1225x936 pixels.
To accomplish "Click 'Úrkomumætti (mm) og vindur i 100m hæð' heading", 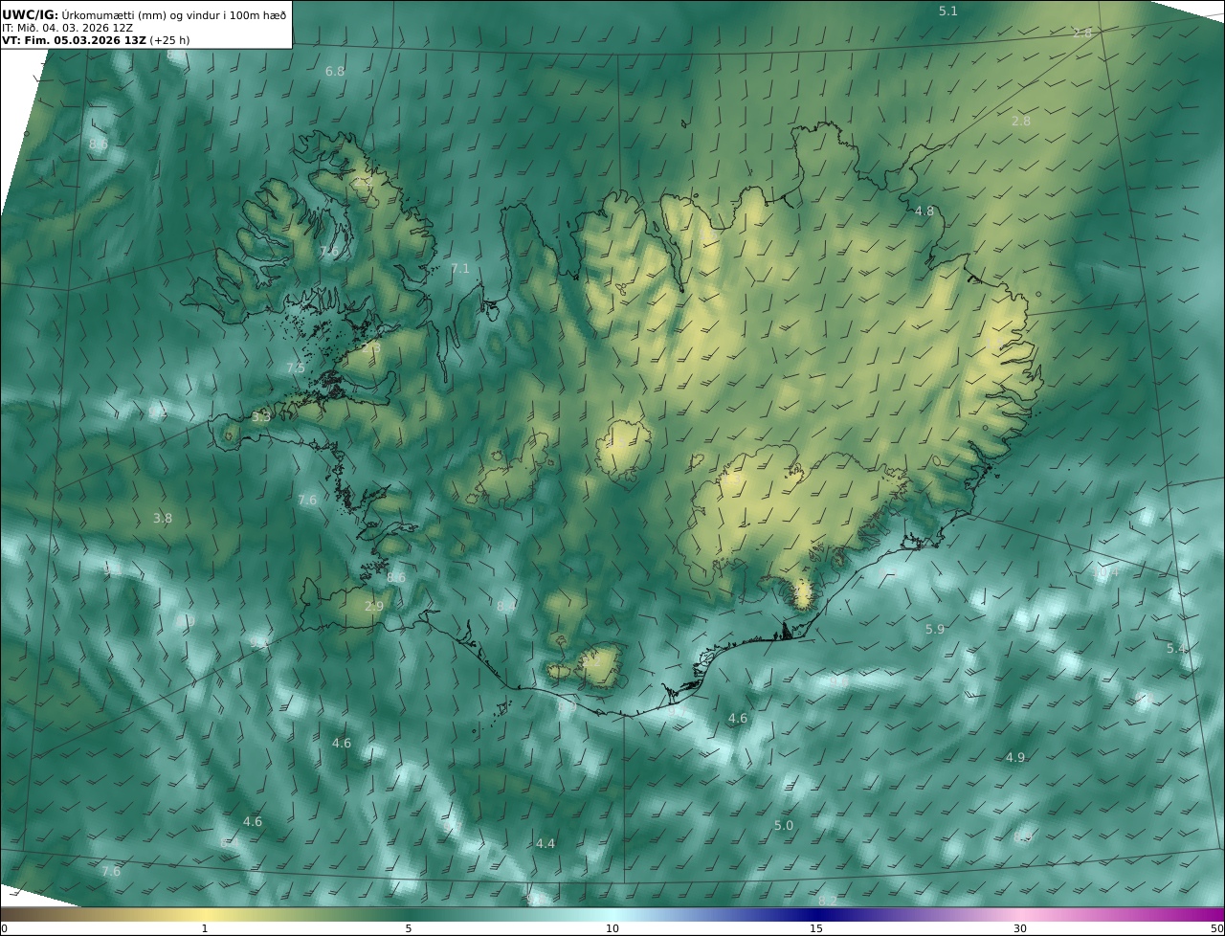I will (x=173, y=14).
